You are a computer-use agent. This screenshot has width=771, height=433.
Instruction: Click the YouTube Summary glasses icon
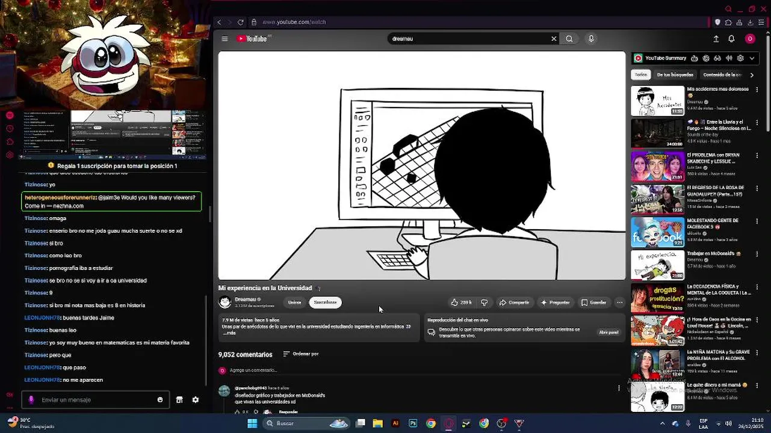(717, 58)
